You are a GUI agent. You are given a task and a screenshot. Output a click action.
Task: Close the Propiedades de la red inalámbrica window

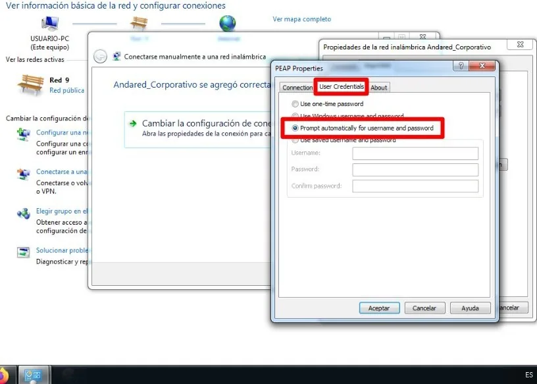coord(520,45)
